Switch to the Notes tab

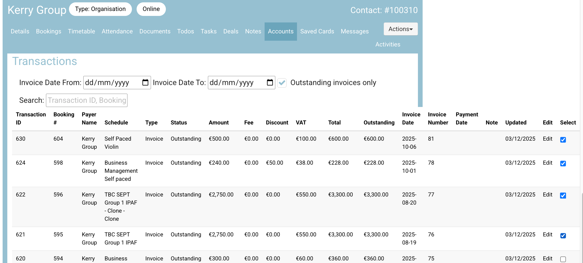[x=253, y=31]
